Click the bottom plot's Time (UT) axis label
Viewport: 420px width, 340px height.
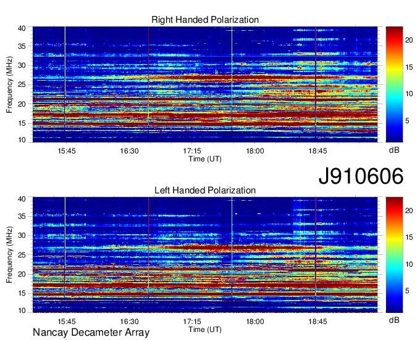tap(205, 330)
